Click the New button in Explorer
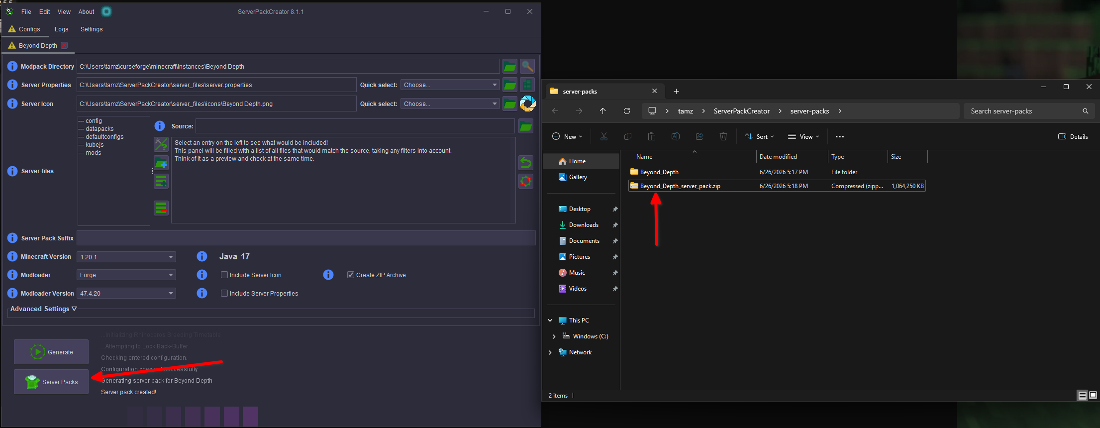The width and height of the screenshot is (1100, 428). pos(567,136)
